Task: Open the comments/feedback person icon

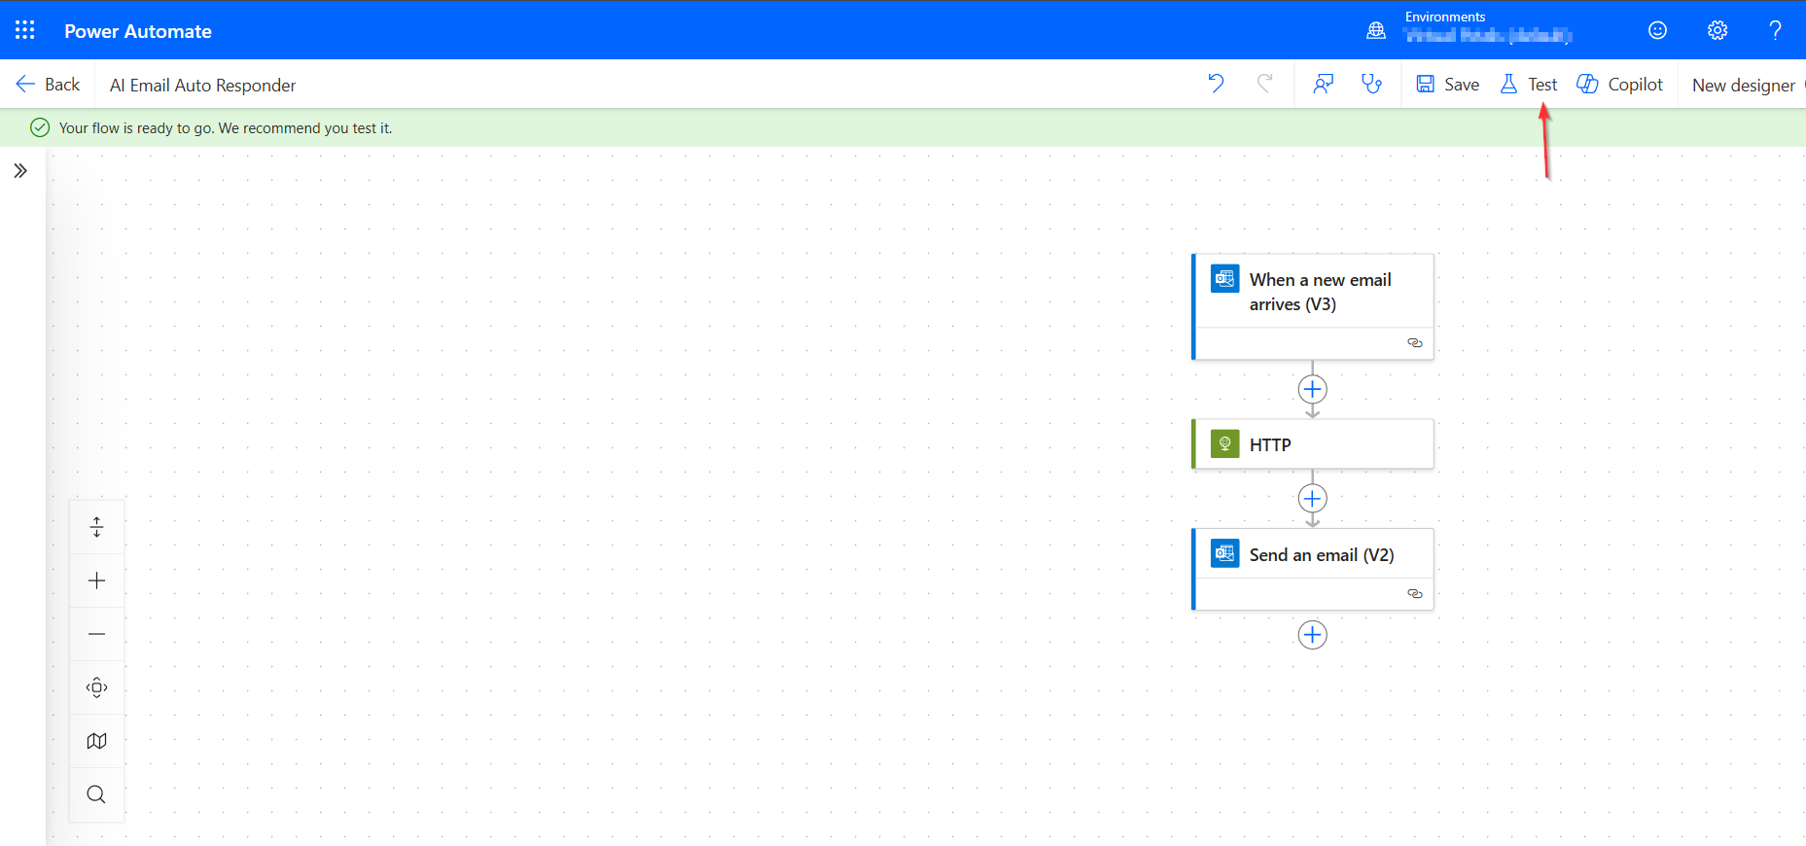Action: (x=1323, y=84)
